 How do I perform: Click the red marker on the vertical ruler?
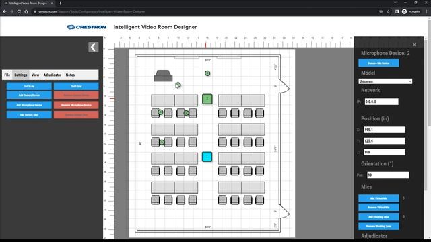click(x=112, y=99)
